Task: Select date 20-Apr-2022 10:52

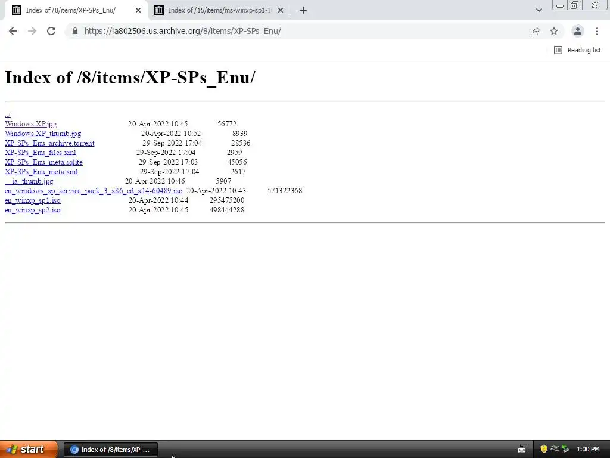Action: coord(171,134)
